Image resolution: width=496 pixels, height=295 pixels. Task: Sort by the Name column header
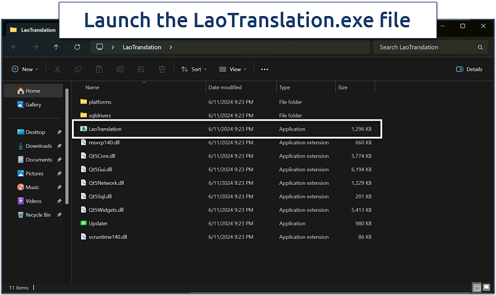[139, 87]
